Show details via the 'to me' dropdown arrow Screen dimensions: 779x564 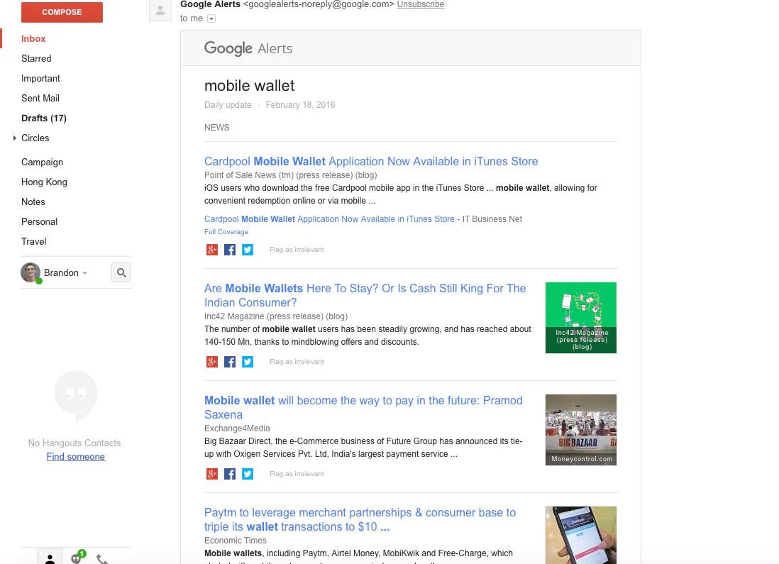pyautogui.click(x=211, y=18)
